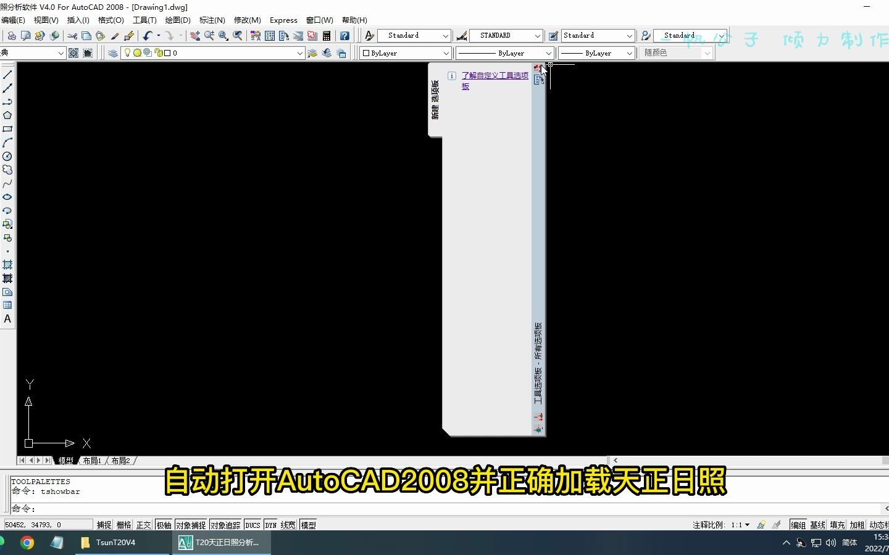Viewport: 889px width, 555px height.
Task: Open the STANDARD dimension style dropdown
Action: tap(506, 36)
